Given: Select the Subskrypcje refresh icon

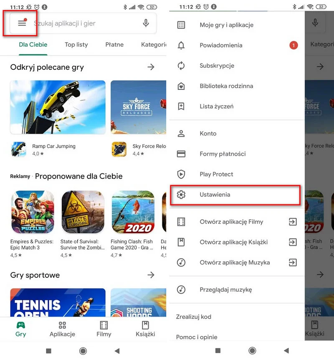Looking at the screenshot, I should (x=181, y=66).
